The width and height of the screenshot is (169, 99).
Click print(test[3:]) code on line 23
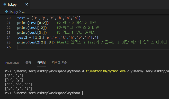coord(32,33)
